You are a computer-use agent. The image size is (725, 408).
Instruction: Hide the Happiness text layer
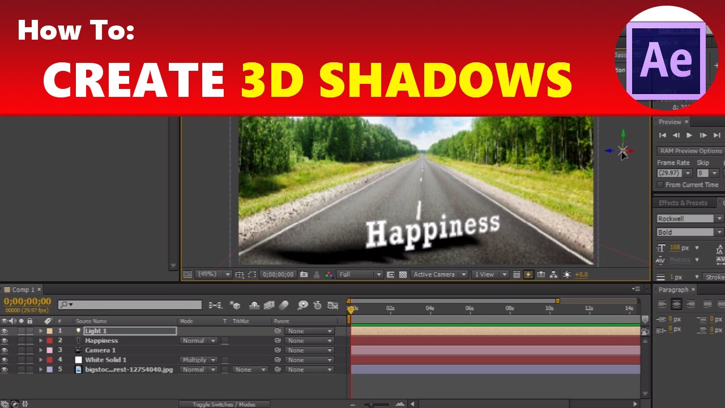point(5,341)
